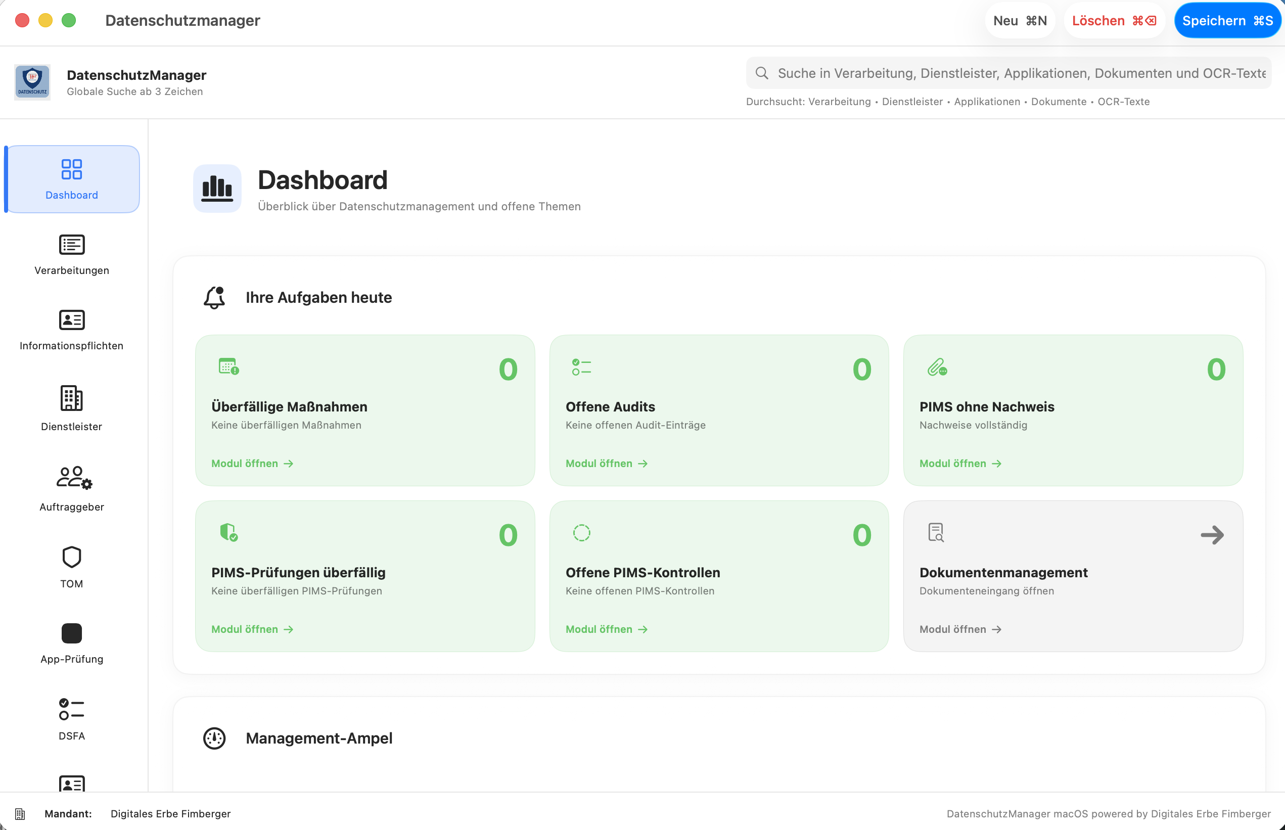This screenshot has height=830, width=1285.
Task: Click the magnifier icon in search bar
Action: [762, 73]
